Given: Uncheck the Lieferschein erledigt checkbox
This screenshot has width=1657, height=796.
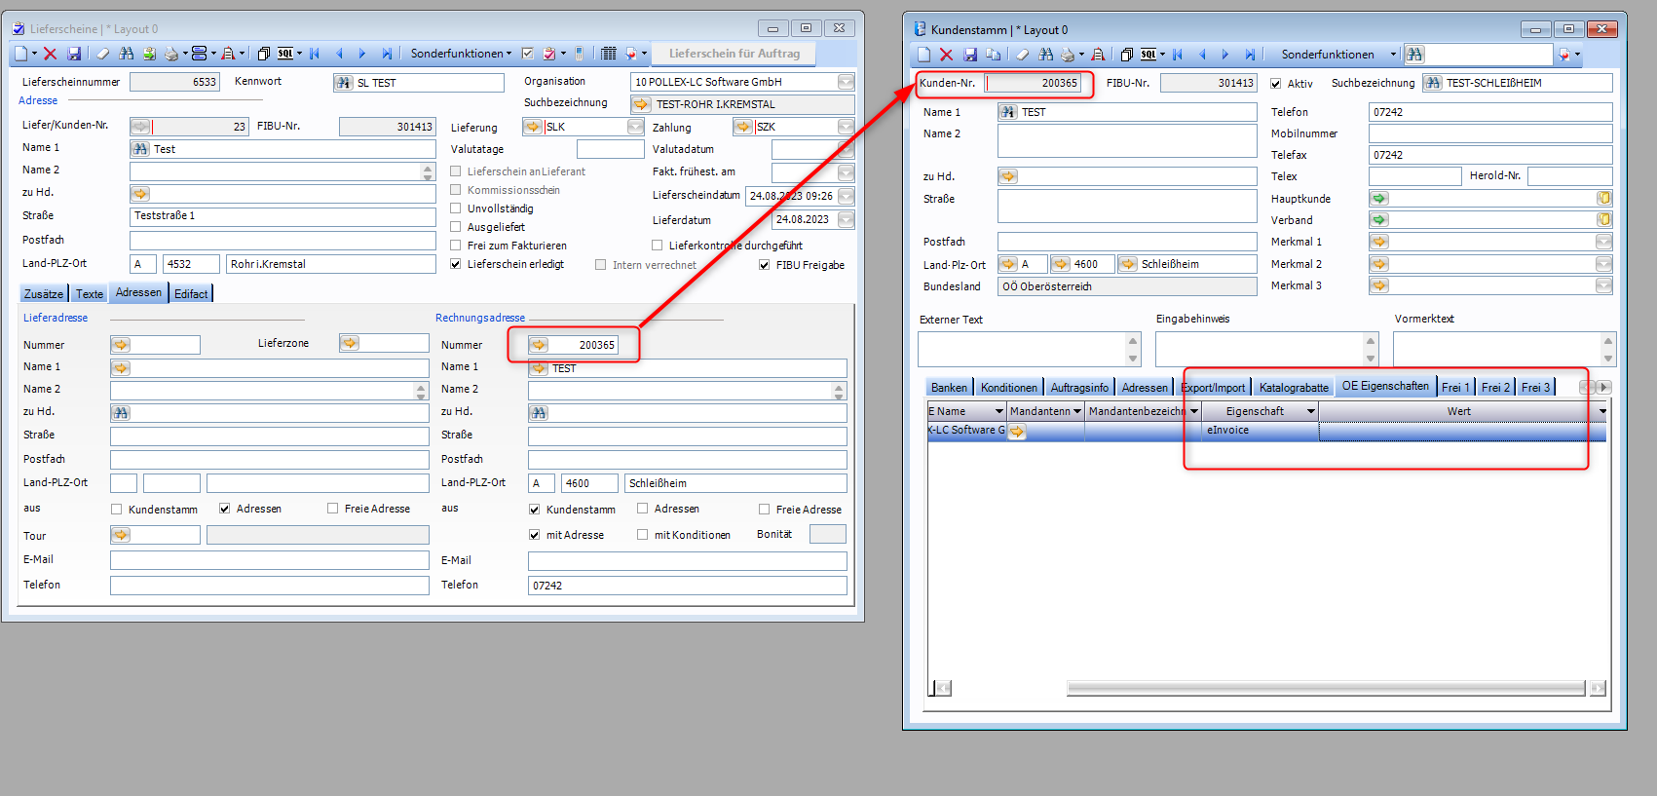Looking at the screenshot, I should [x=456, y=264].
